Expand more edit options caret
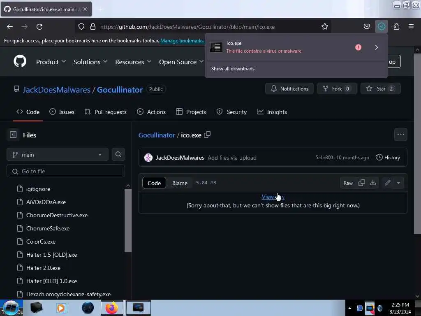This screenshot has height=316, width=421. point(398,183)
